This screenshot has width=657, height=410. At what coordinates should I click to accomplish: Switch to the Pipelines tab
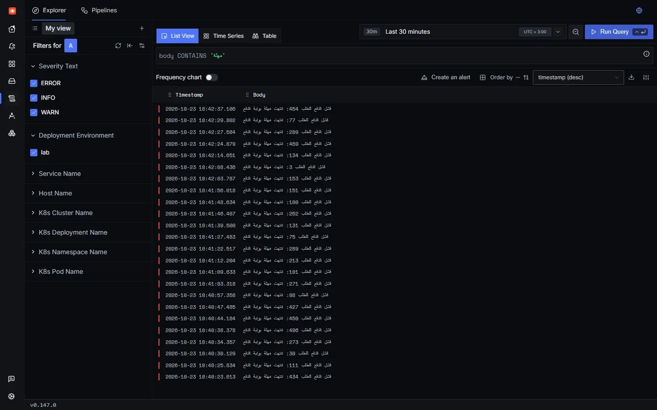tap(99, 10)
